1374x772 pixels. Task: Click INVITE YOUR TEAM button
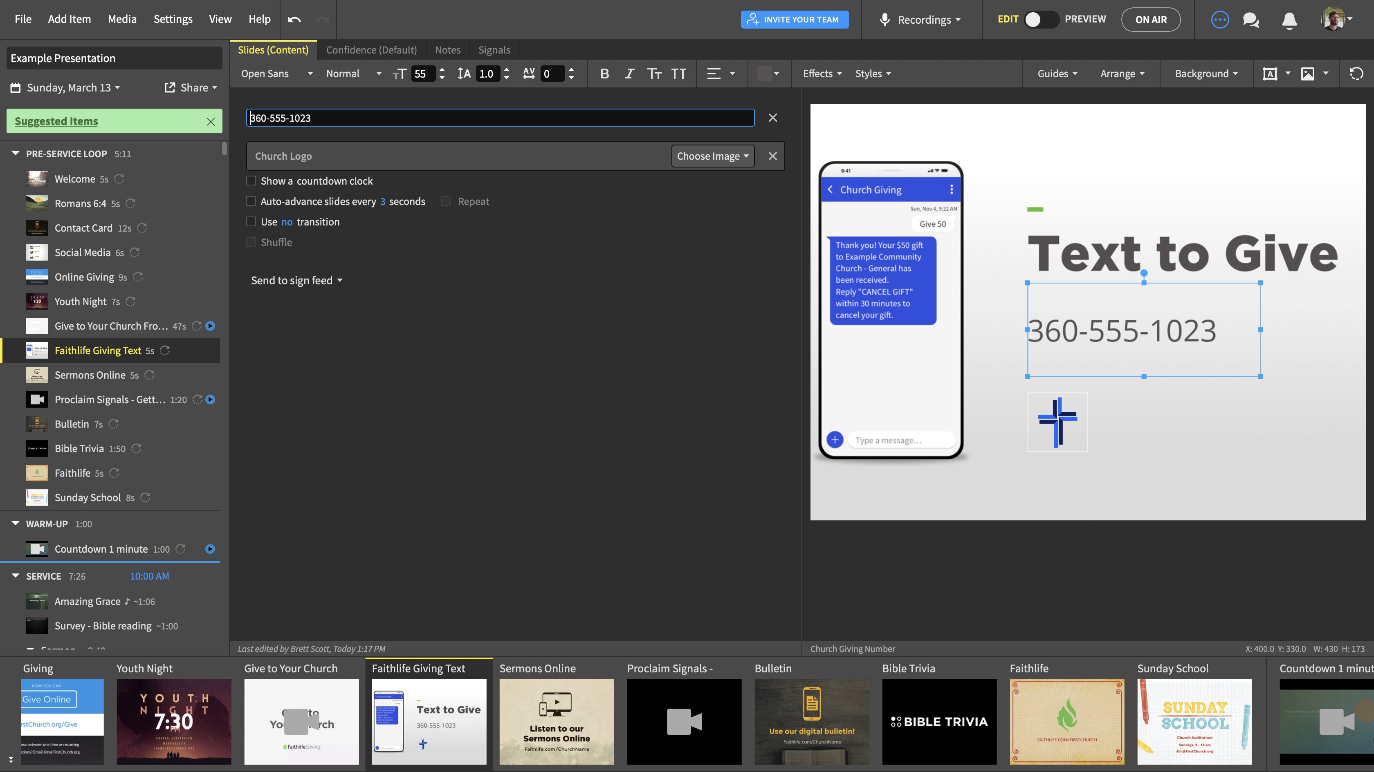pyautogui.click(x=795, y=20)
